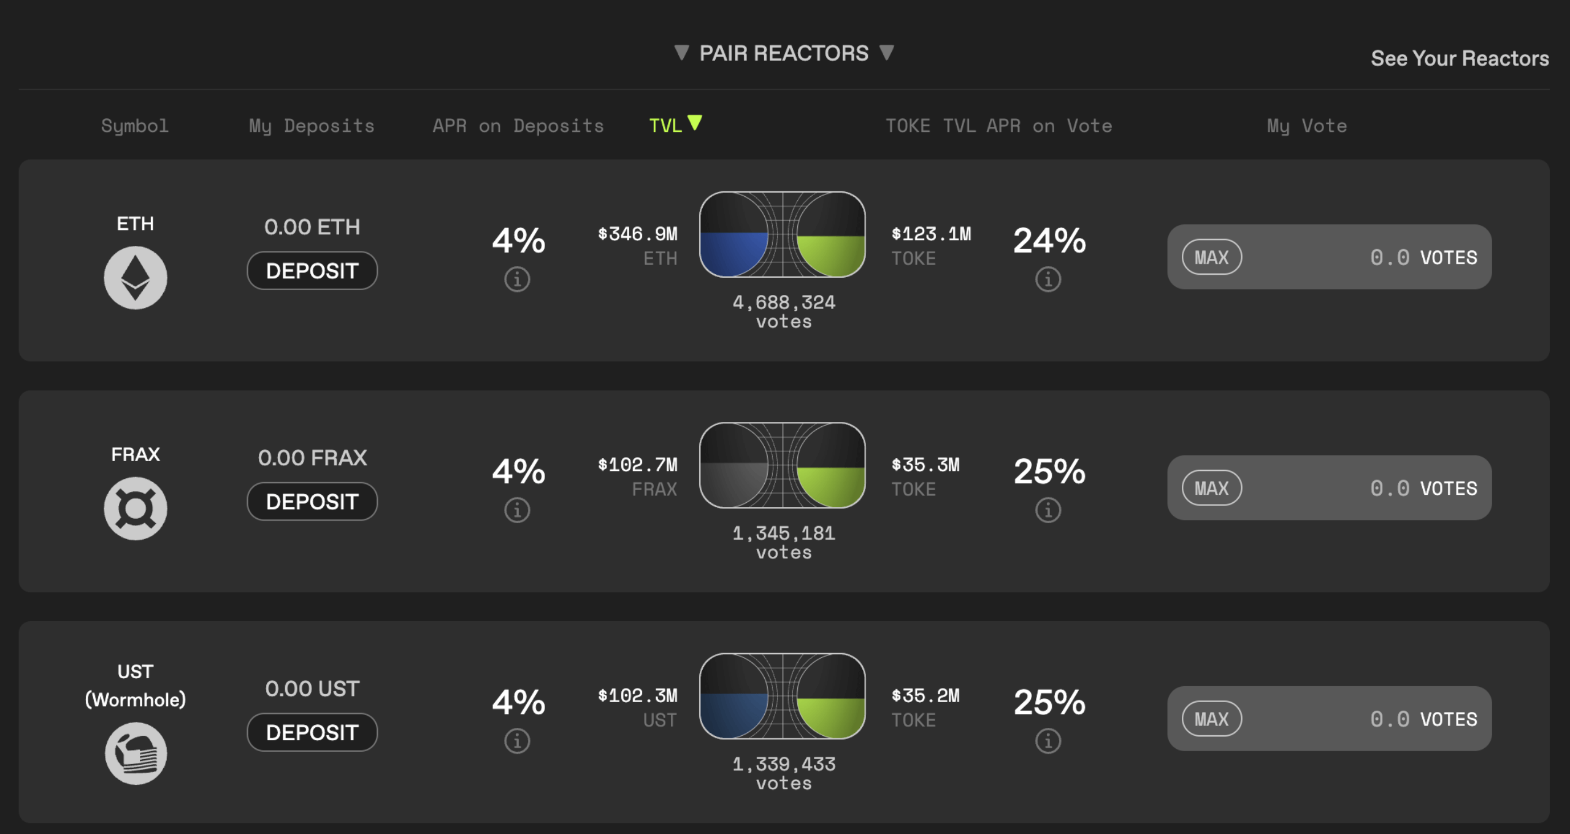This screenshot has height=834, width=1570.
Task: Click the FRAX MAX vote toggle button
Action: [x=1206, y=487]
